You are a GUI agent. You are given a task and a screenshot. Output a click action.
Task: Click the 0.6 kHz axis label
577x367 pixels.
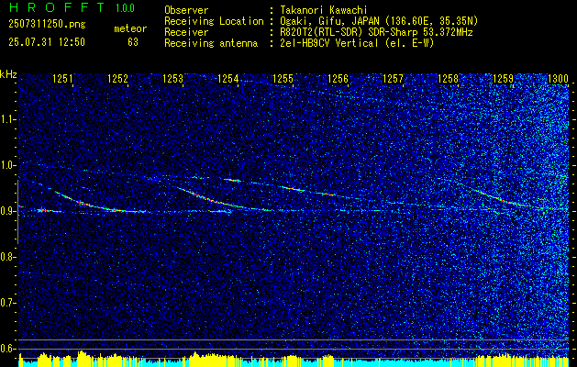[7, 349]
